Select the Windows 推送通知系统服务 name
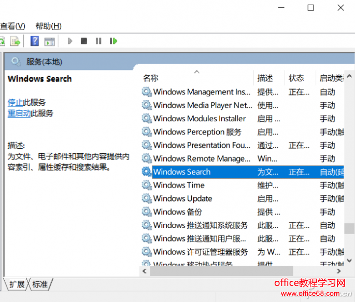 click(201, 225)
